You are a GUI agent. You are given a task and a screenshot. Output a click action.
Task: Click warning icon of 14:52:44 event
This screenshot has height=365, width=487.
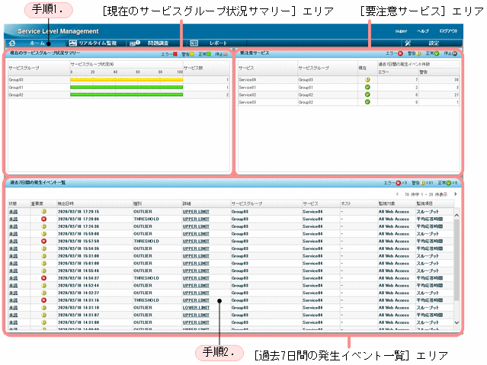coord(43,285)
